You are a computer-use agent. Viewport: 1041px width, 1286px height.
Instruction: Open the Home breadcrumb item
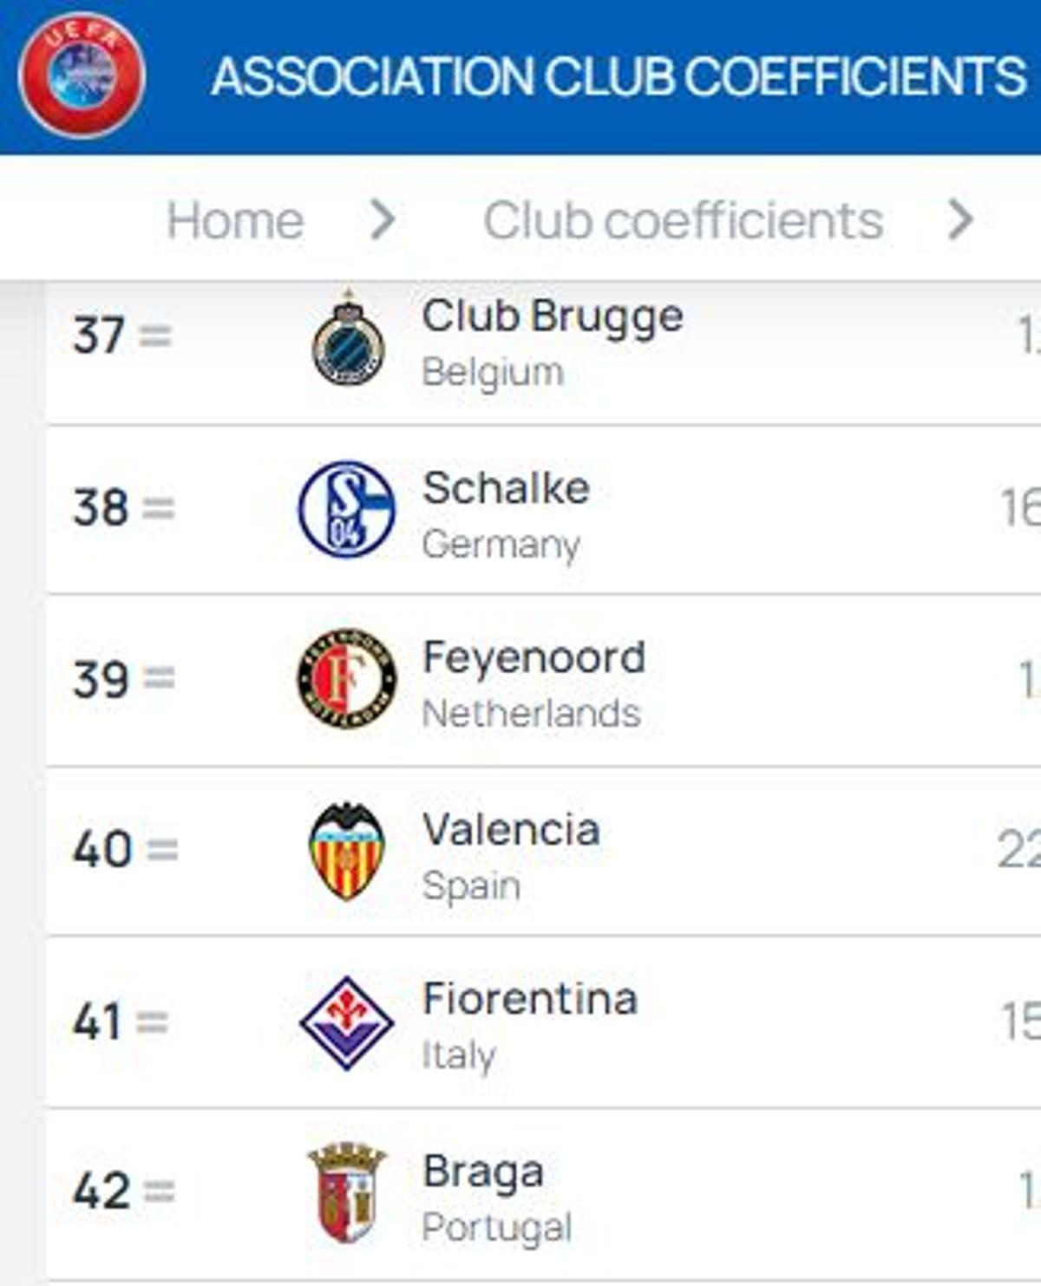coord(234,219)
